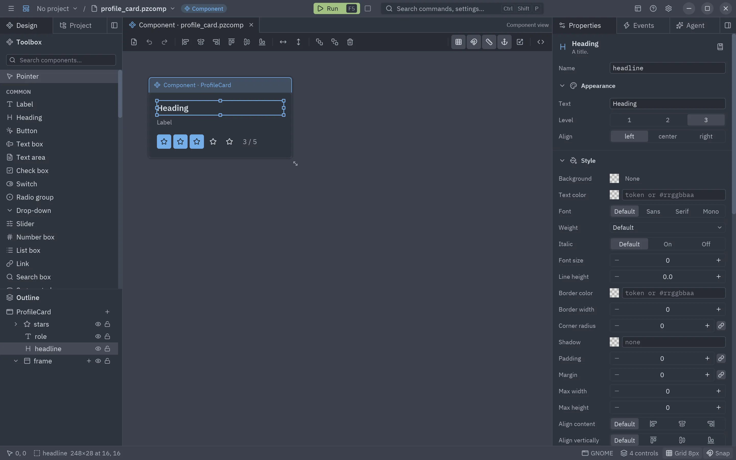
Task: Toggle visibility of the role item
Action: tap(98, 337)
